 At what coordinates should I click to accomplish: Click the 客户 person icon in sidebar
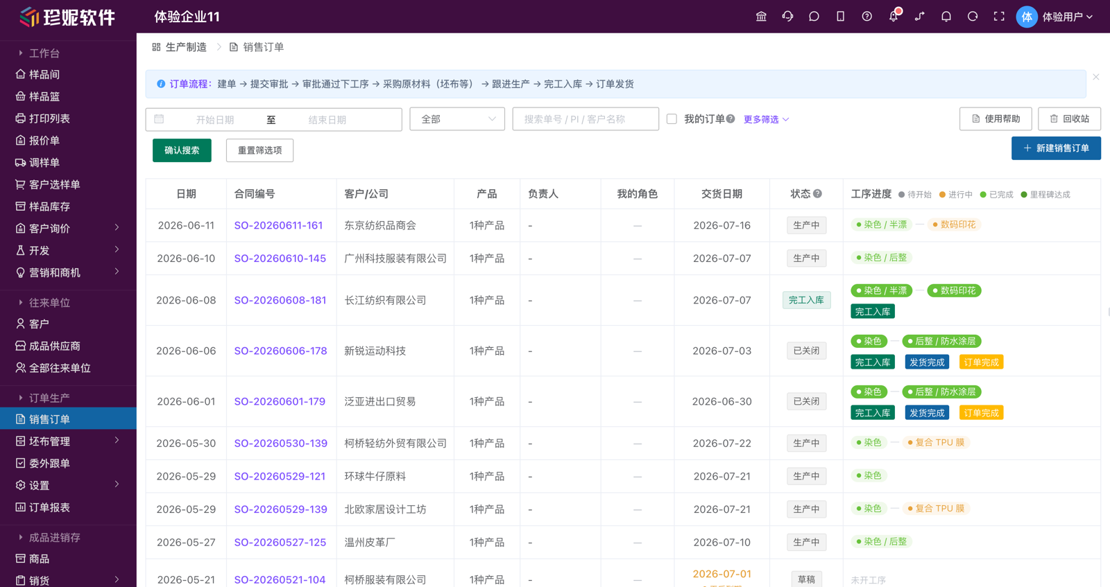(20, 324)
